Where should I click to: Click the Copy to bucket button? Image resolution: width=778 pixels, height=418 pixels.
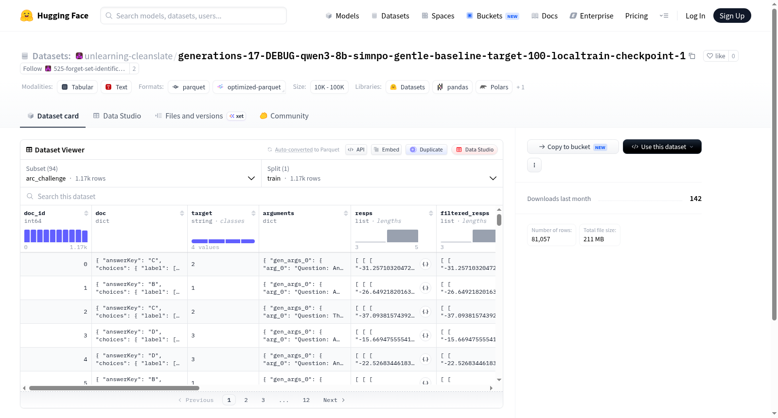pos(573,147)
